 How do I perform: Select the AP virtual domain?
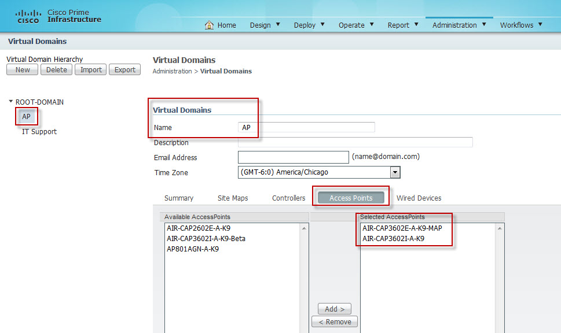(26, 116)
